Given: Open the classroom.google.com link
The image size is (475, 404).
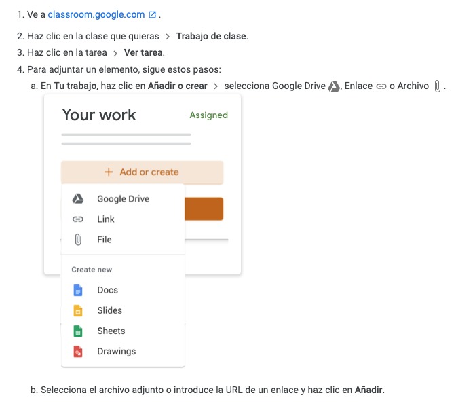Looking at the screenshot, I should pos(96,14).
